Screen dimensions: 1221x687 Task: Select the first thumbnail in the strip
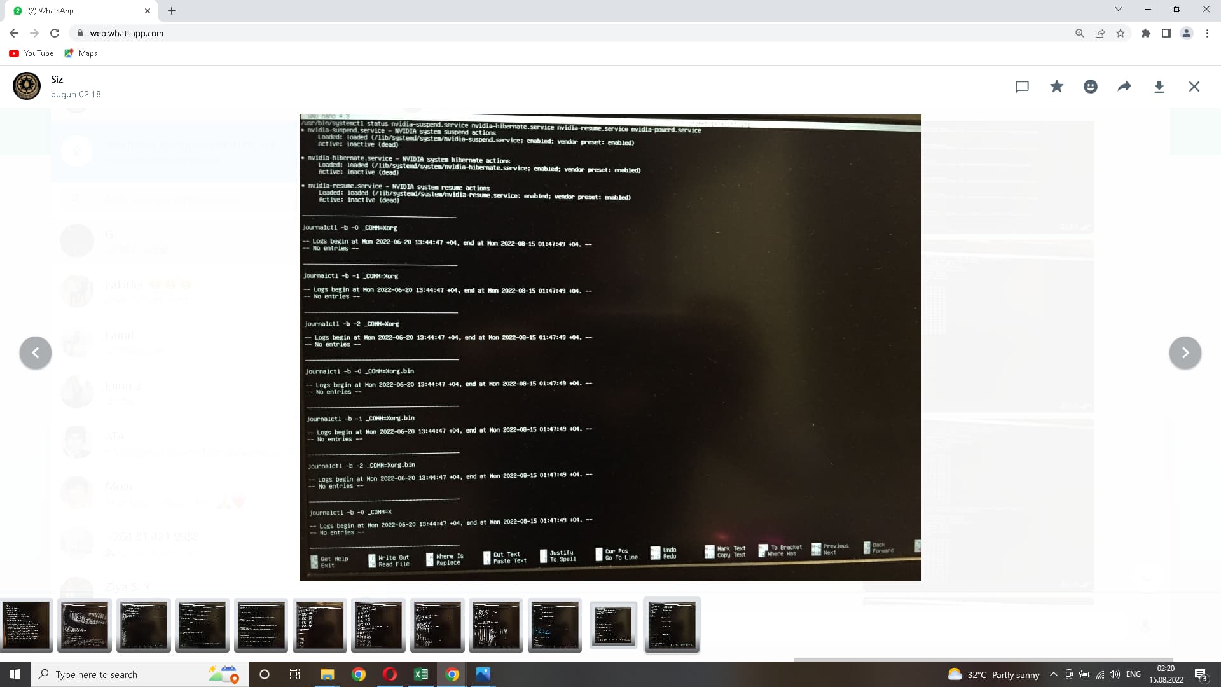coord(27,625)
